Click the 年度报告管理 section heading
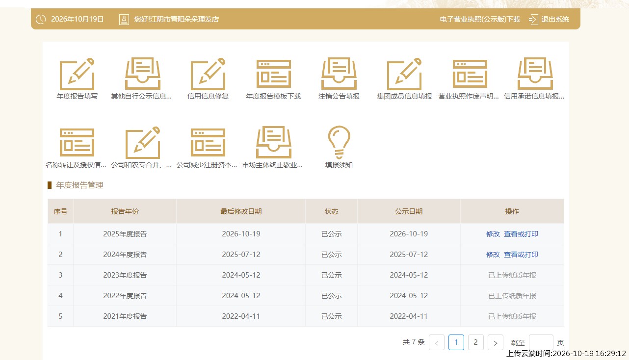 coord(80,185)
